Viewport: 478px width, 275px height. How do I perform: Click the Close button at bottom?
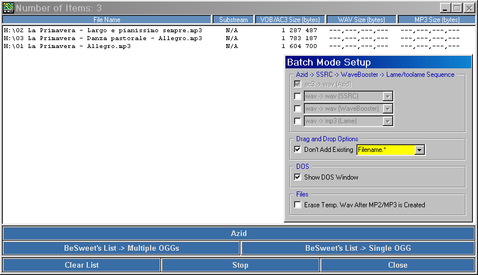tap(398, 265)
